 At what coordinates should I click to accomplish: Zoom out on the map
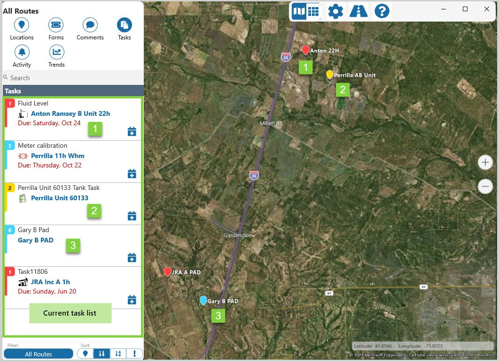point(485,186)
